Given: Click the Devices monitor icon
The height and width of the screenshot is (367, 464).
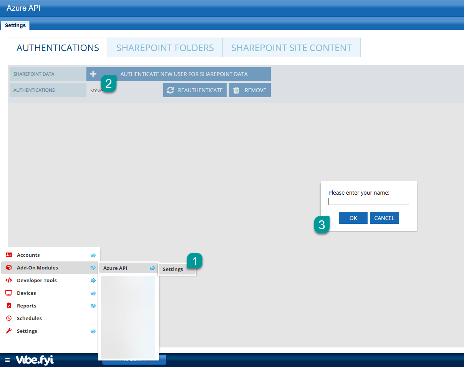Looking at the screenshot, I should [x=9, y=293].
